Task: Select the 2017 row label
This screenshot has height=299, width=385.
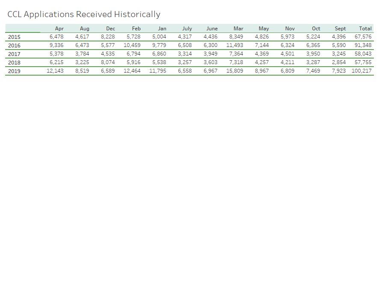Action: [x=14, y=54]
